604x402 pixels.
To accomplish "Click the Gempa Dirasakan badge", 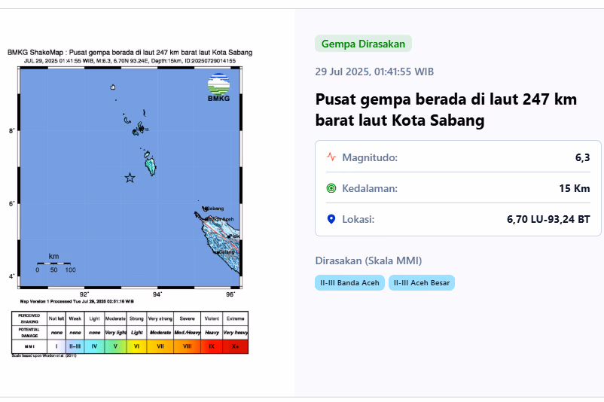I will point(363,44).
